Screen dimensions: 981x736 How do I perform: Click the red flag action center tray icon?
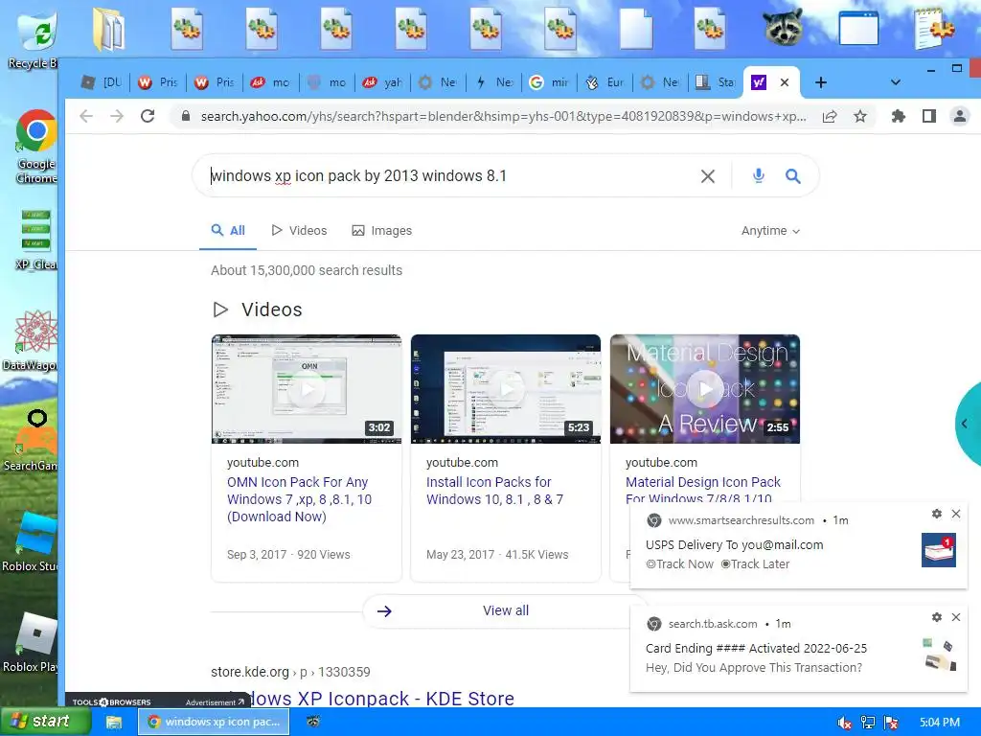[x=891, y=723]
